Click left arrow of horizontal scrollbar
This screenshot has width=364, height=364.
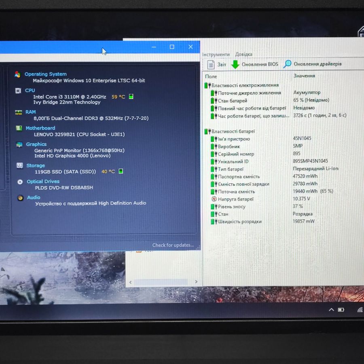tap(131, 282)
